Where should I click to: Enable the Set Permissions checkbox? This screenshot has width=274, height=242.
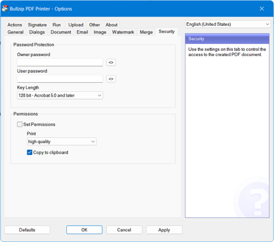(20, 125)
